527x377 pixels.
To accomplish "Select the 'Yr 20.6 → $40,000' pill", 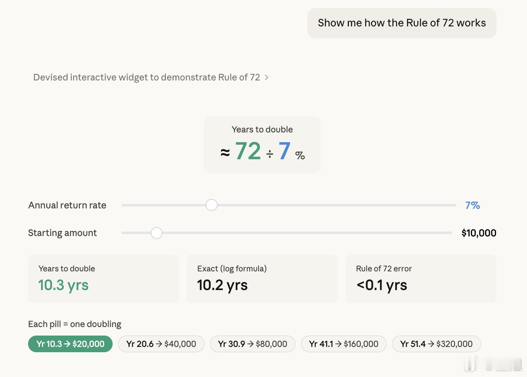I will click(161, 344).
